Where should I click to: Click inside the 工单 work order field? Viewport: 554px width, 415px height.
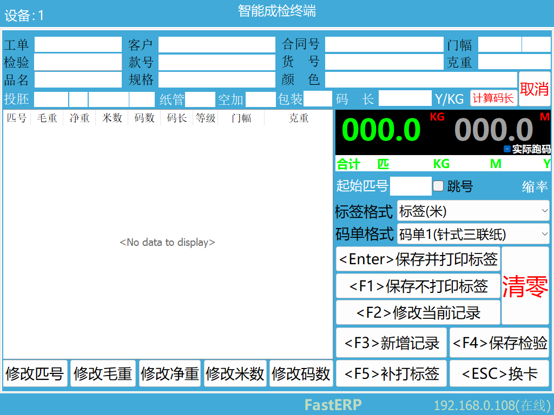[x=77, y=44]
